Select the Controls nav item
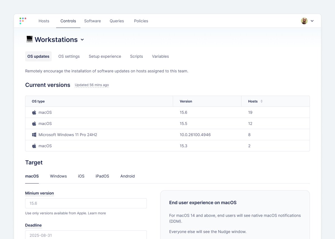Image resolution: width=335 pixels, height=239 pixels. click(68, 21)
